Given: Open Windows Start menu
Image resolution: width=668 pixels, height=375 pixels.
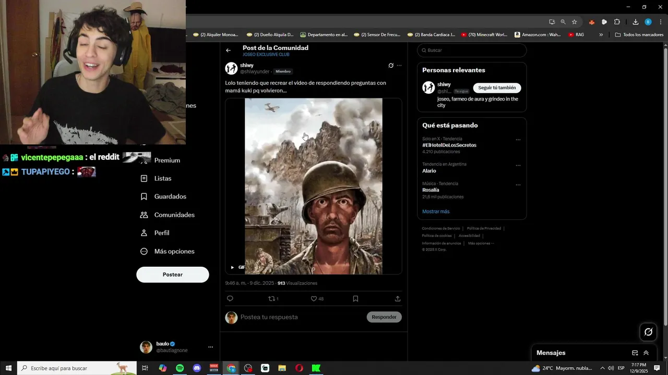Looking at the screenshot, I should (x=8, y=368).
